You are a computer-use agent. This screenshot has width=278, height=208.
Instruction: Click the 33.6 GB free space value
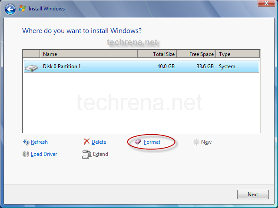tap(205, 66)
